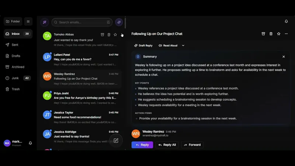This screenshot has width=295, height=166.
Task: Click the MA account avatar
Action: [7, 143]
